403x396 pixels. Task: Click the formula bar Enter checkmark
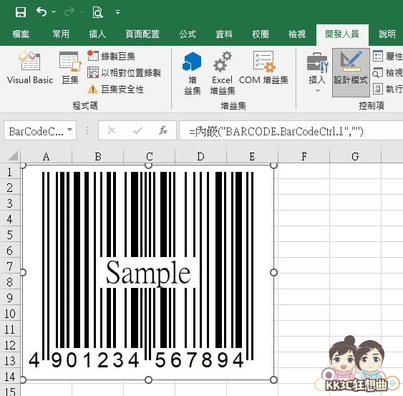pos(137,130)
